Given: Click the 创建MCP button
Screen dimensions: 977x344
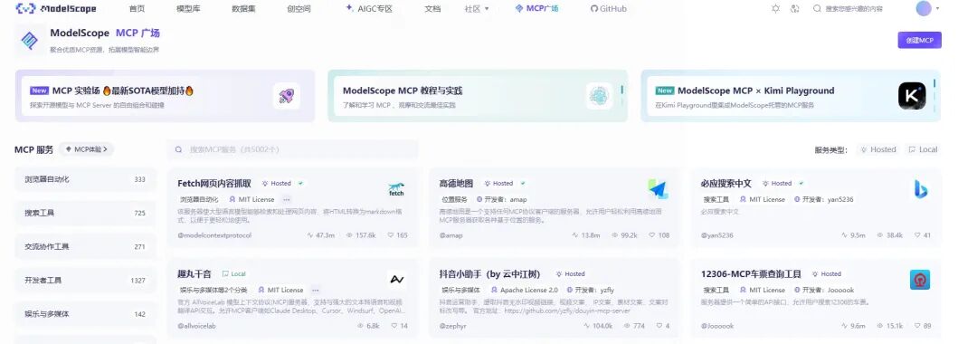Looking at the screenshot, I should [x=920, y=40].
